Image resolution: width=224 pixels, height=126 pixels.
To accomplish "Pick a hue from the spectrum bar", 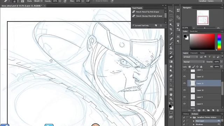I will 219,42.
